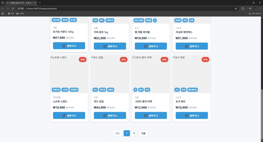Image resolution: width=263 pixels, height=142 pixels.
Task: Click the 28% discount badge
Action: tap(164, 59)
